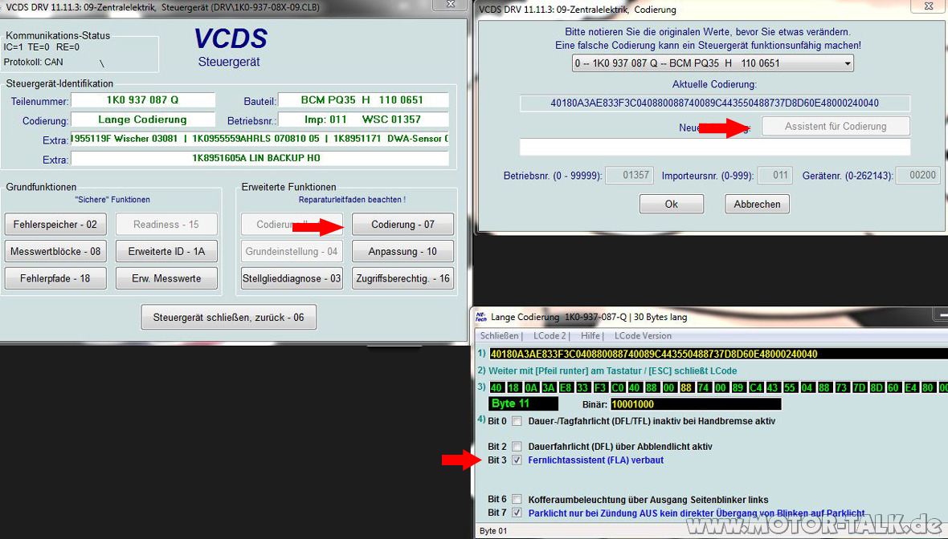948x539 pixels.
Task: Select byte cell 60
Action: [x=893, y=387]
